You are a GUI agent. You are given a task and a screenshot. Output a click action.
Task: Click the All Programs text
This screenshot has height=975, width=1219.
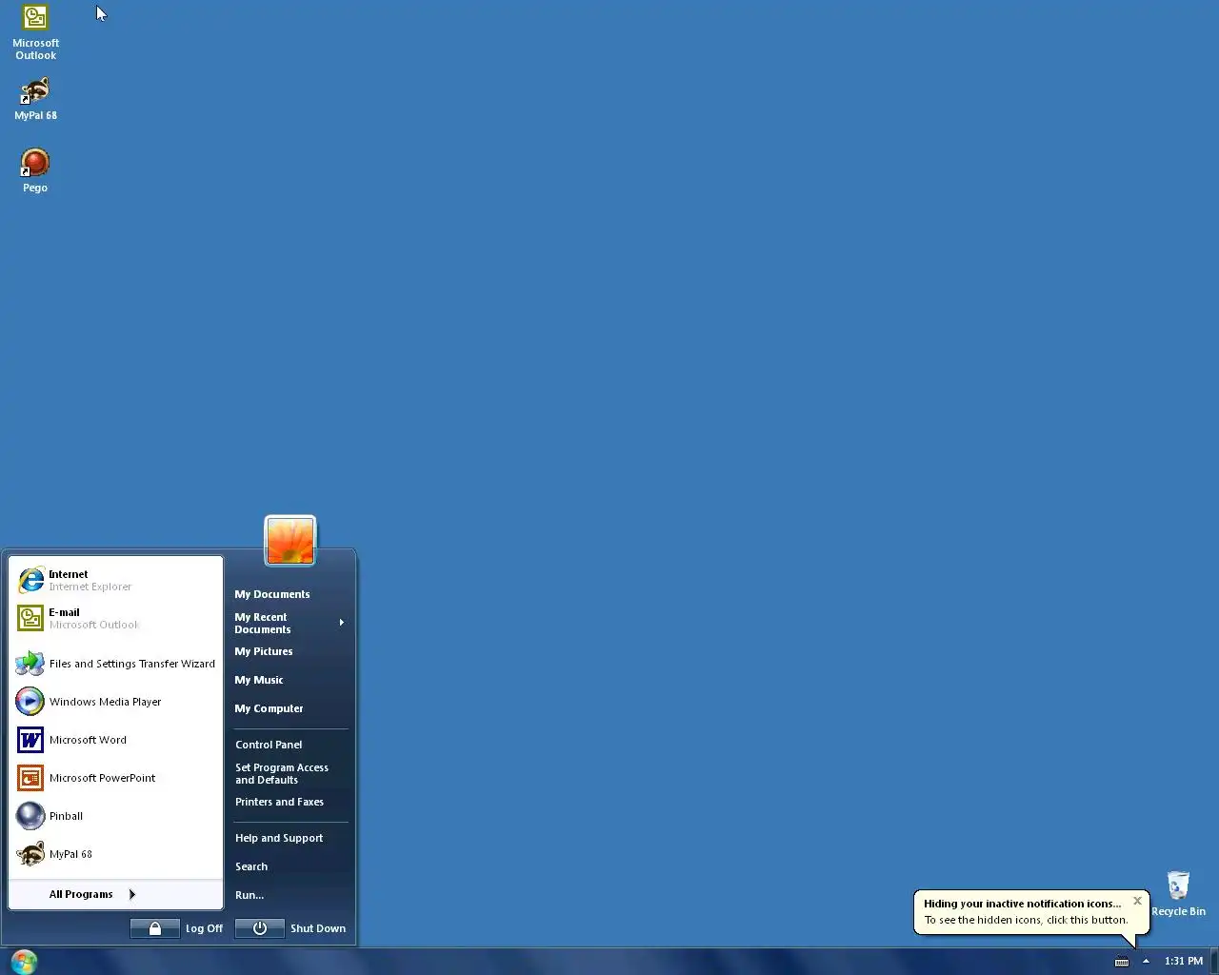(81, 894)
